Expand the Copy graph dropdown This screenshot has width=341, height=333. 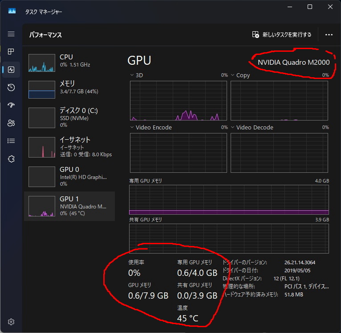tap(233, 75)
